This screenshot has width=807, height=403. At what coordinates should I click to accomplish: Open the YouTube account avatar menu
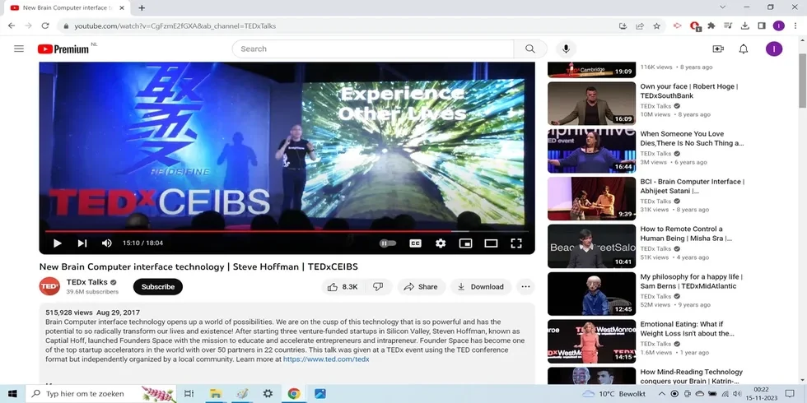click(x=774, y=49)
